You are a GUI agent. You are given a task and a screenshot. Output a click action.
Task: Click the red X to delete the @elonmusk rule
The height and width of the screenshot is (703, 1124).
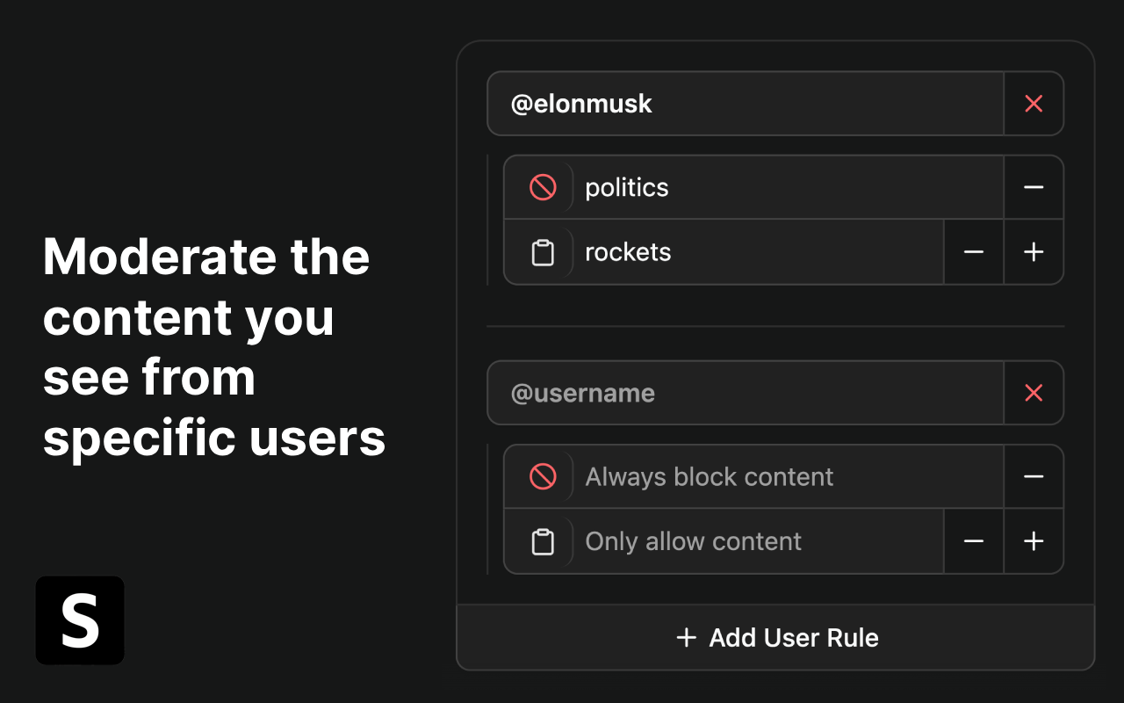(x=1034, y=104)
